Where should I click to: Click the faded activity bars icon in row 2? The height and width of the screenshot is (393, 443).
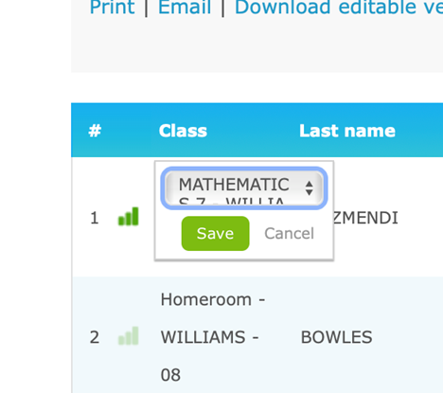click(x=129, y=336)
